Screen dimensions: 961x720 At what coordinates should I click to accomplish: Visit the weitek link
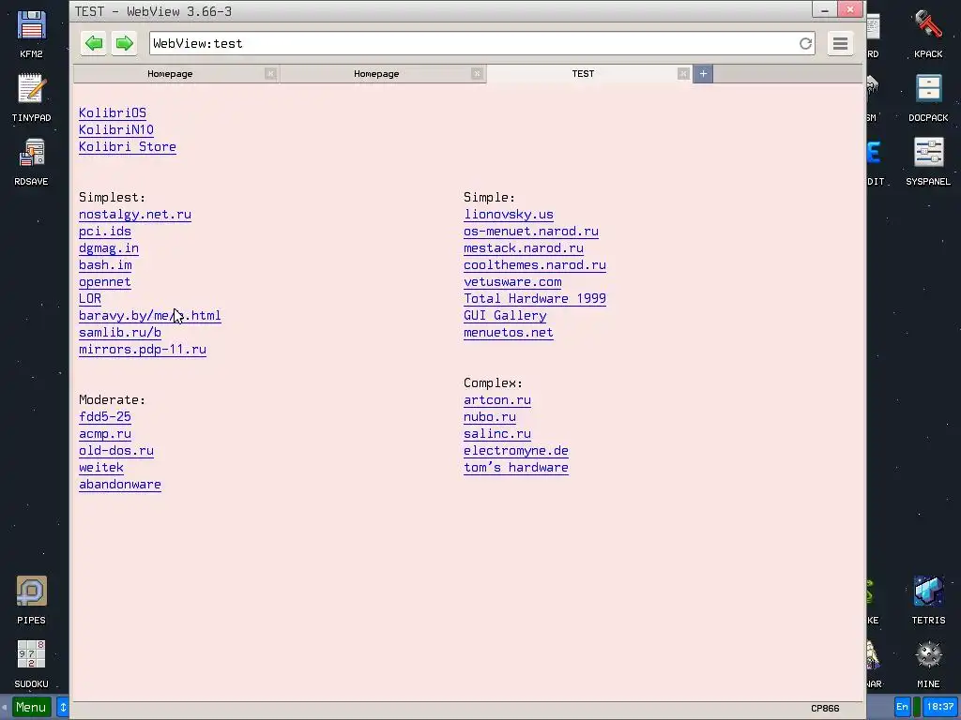point(101,468)
